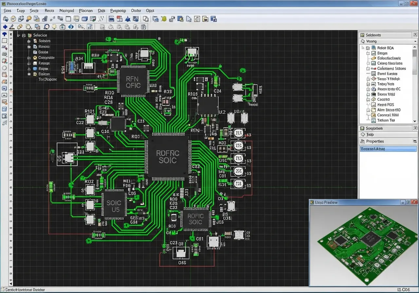
Task: Select TalO'apate entry in left tree
Action: [47, 79]
